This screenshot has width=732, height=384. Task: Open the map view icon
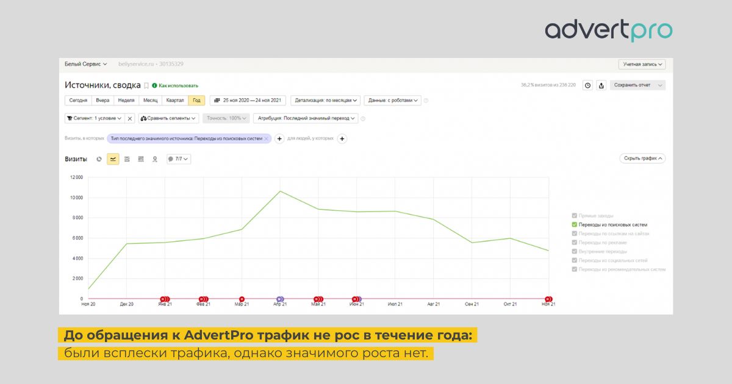click(x=155, y=159)
